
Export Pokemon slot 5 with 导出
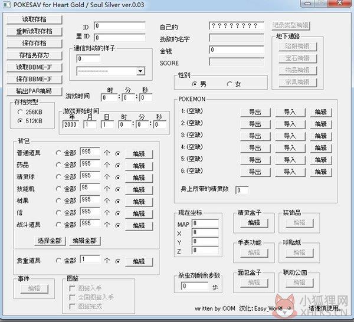[255, 160]
